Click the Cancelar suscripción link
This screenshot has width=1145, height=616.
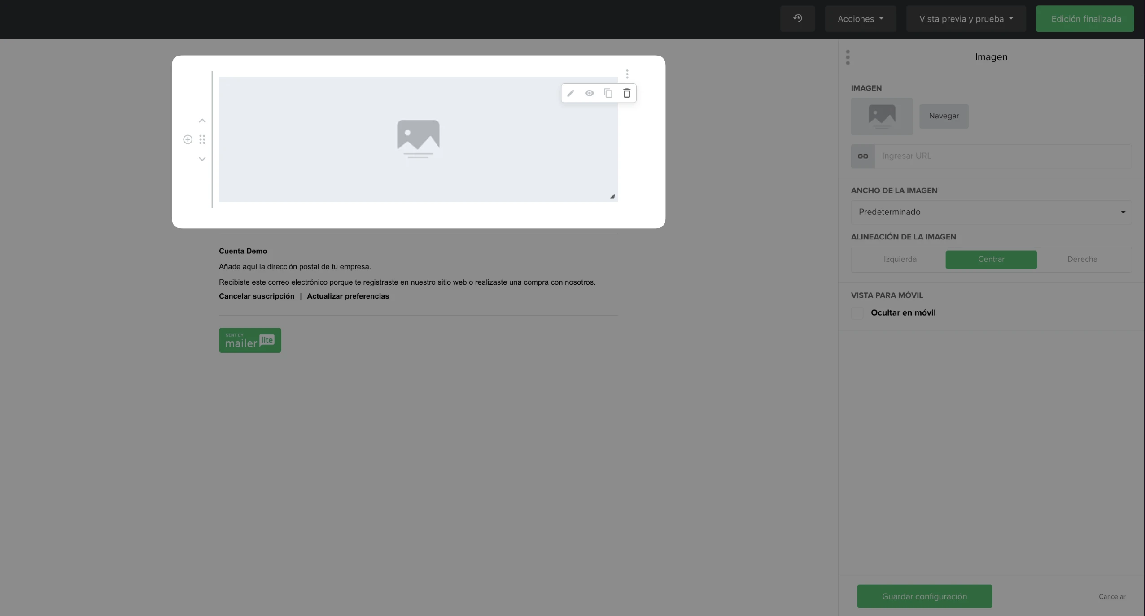[x=257, y=296]
